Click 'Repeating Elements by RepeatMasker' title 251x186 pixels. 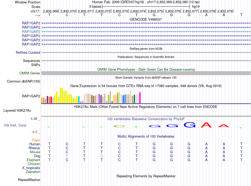point(146,176)
